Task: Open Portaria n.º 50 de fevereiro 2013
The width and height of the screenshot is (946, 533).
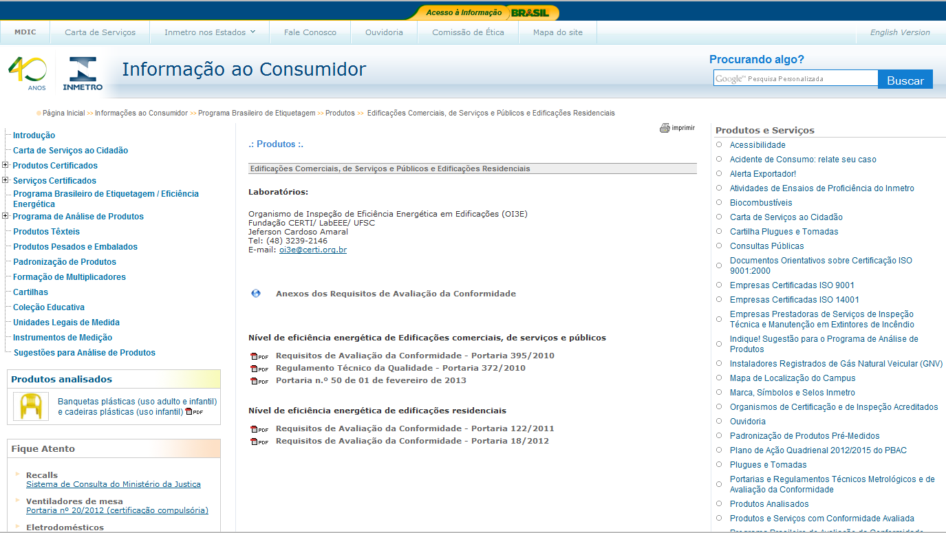Action: tap(371, 380)
